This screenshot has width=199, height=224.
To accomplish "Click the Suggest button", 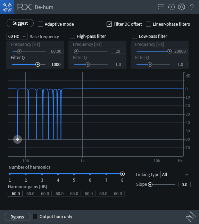I will 20,23.
